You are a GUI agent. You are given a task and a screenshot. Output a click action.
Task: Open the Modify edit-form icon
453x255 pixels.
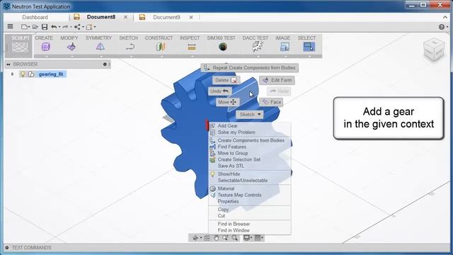(71, 47)
